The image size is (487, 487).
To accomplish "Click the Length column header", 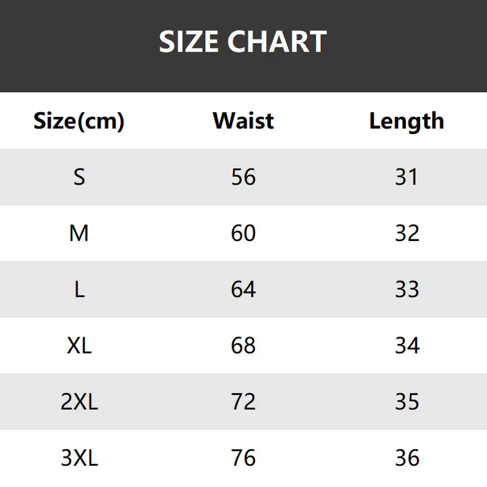I will click(407, 121).
